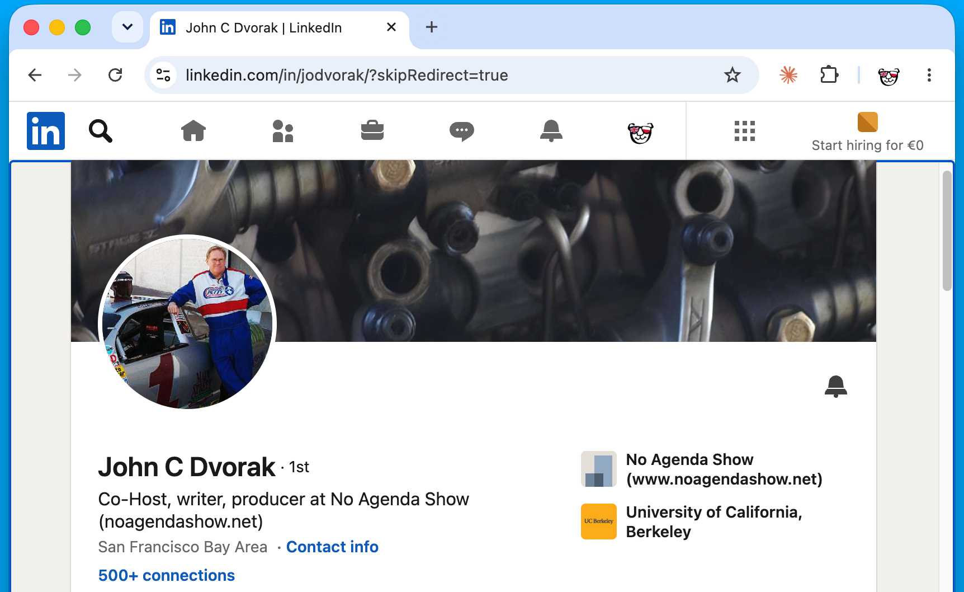The width and height of the screenshot is (964, 592).
Task: Click the name John C Dvorak heading
Action: click(187, 467)
